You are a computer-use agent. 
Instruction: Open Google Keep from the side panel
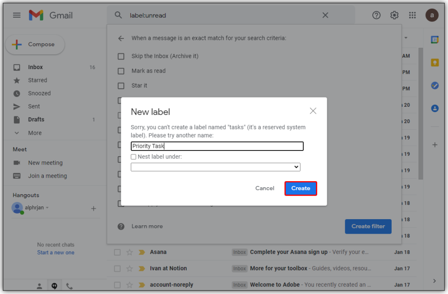[434, 62]
